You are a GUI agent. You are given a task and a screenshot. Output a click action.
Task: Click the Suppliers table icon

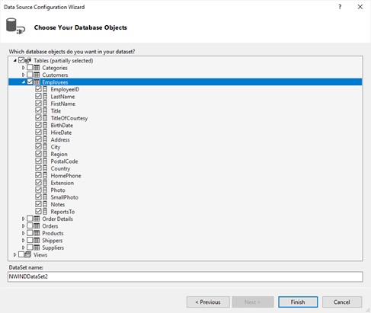tap(37, 248)
